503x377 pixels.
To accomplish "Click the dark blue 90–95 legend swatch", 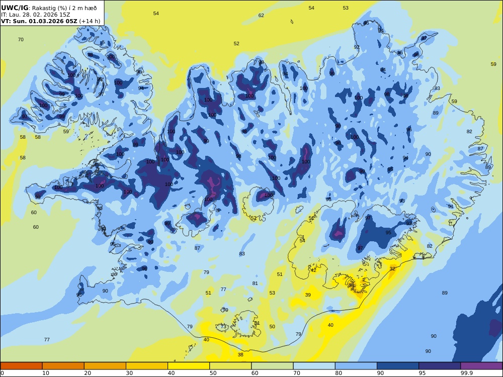I will 398,366.
